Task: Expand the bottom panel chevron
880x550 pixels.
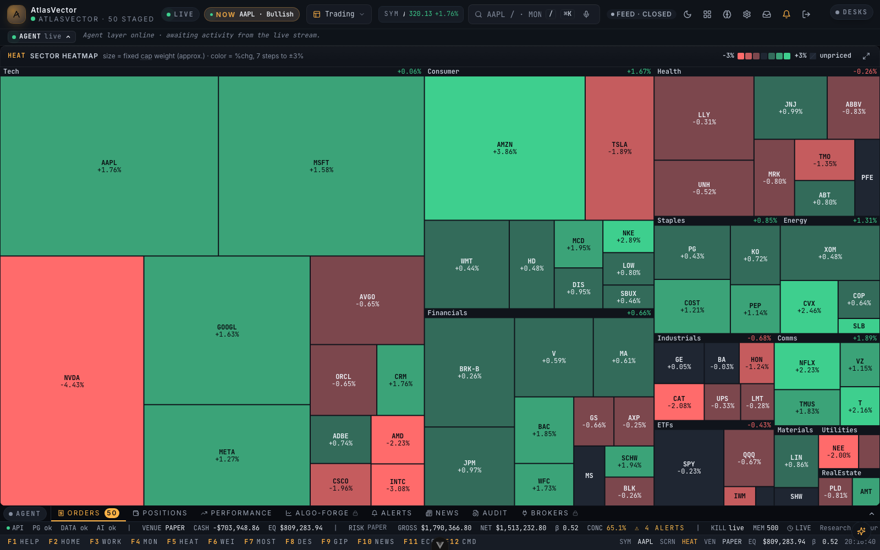Action: pyautogui.click(x=872, y=514)
